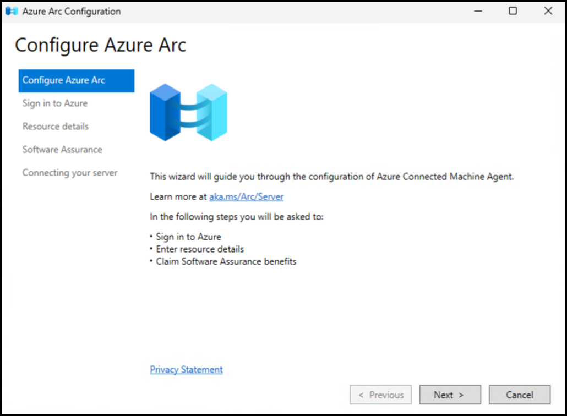Maximize the Azure Arc Configuration window
Image resolution: width=567 pixels, height=416 pixels.
tap(513, 11)
